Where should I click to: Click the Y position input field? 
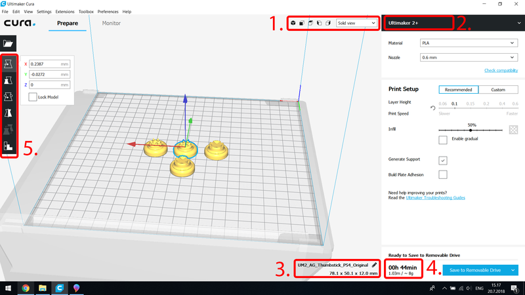tap(50, 74)
